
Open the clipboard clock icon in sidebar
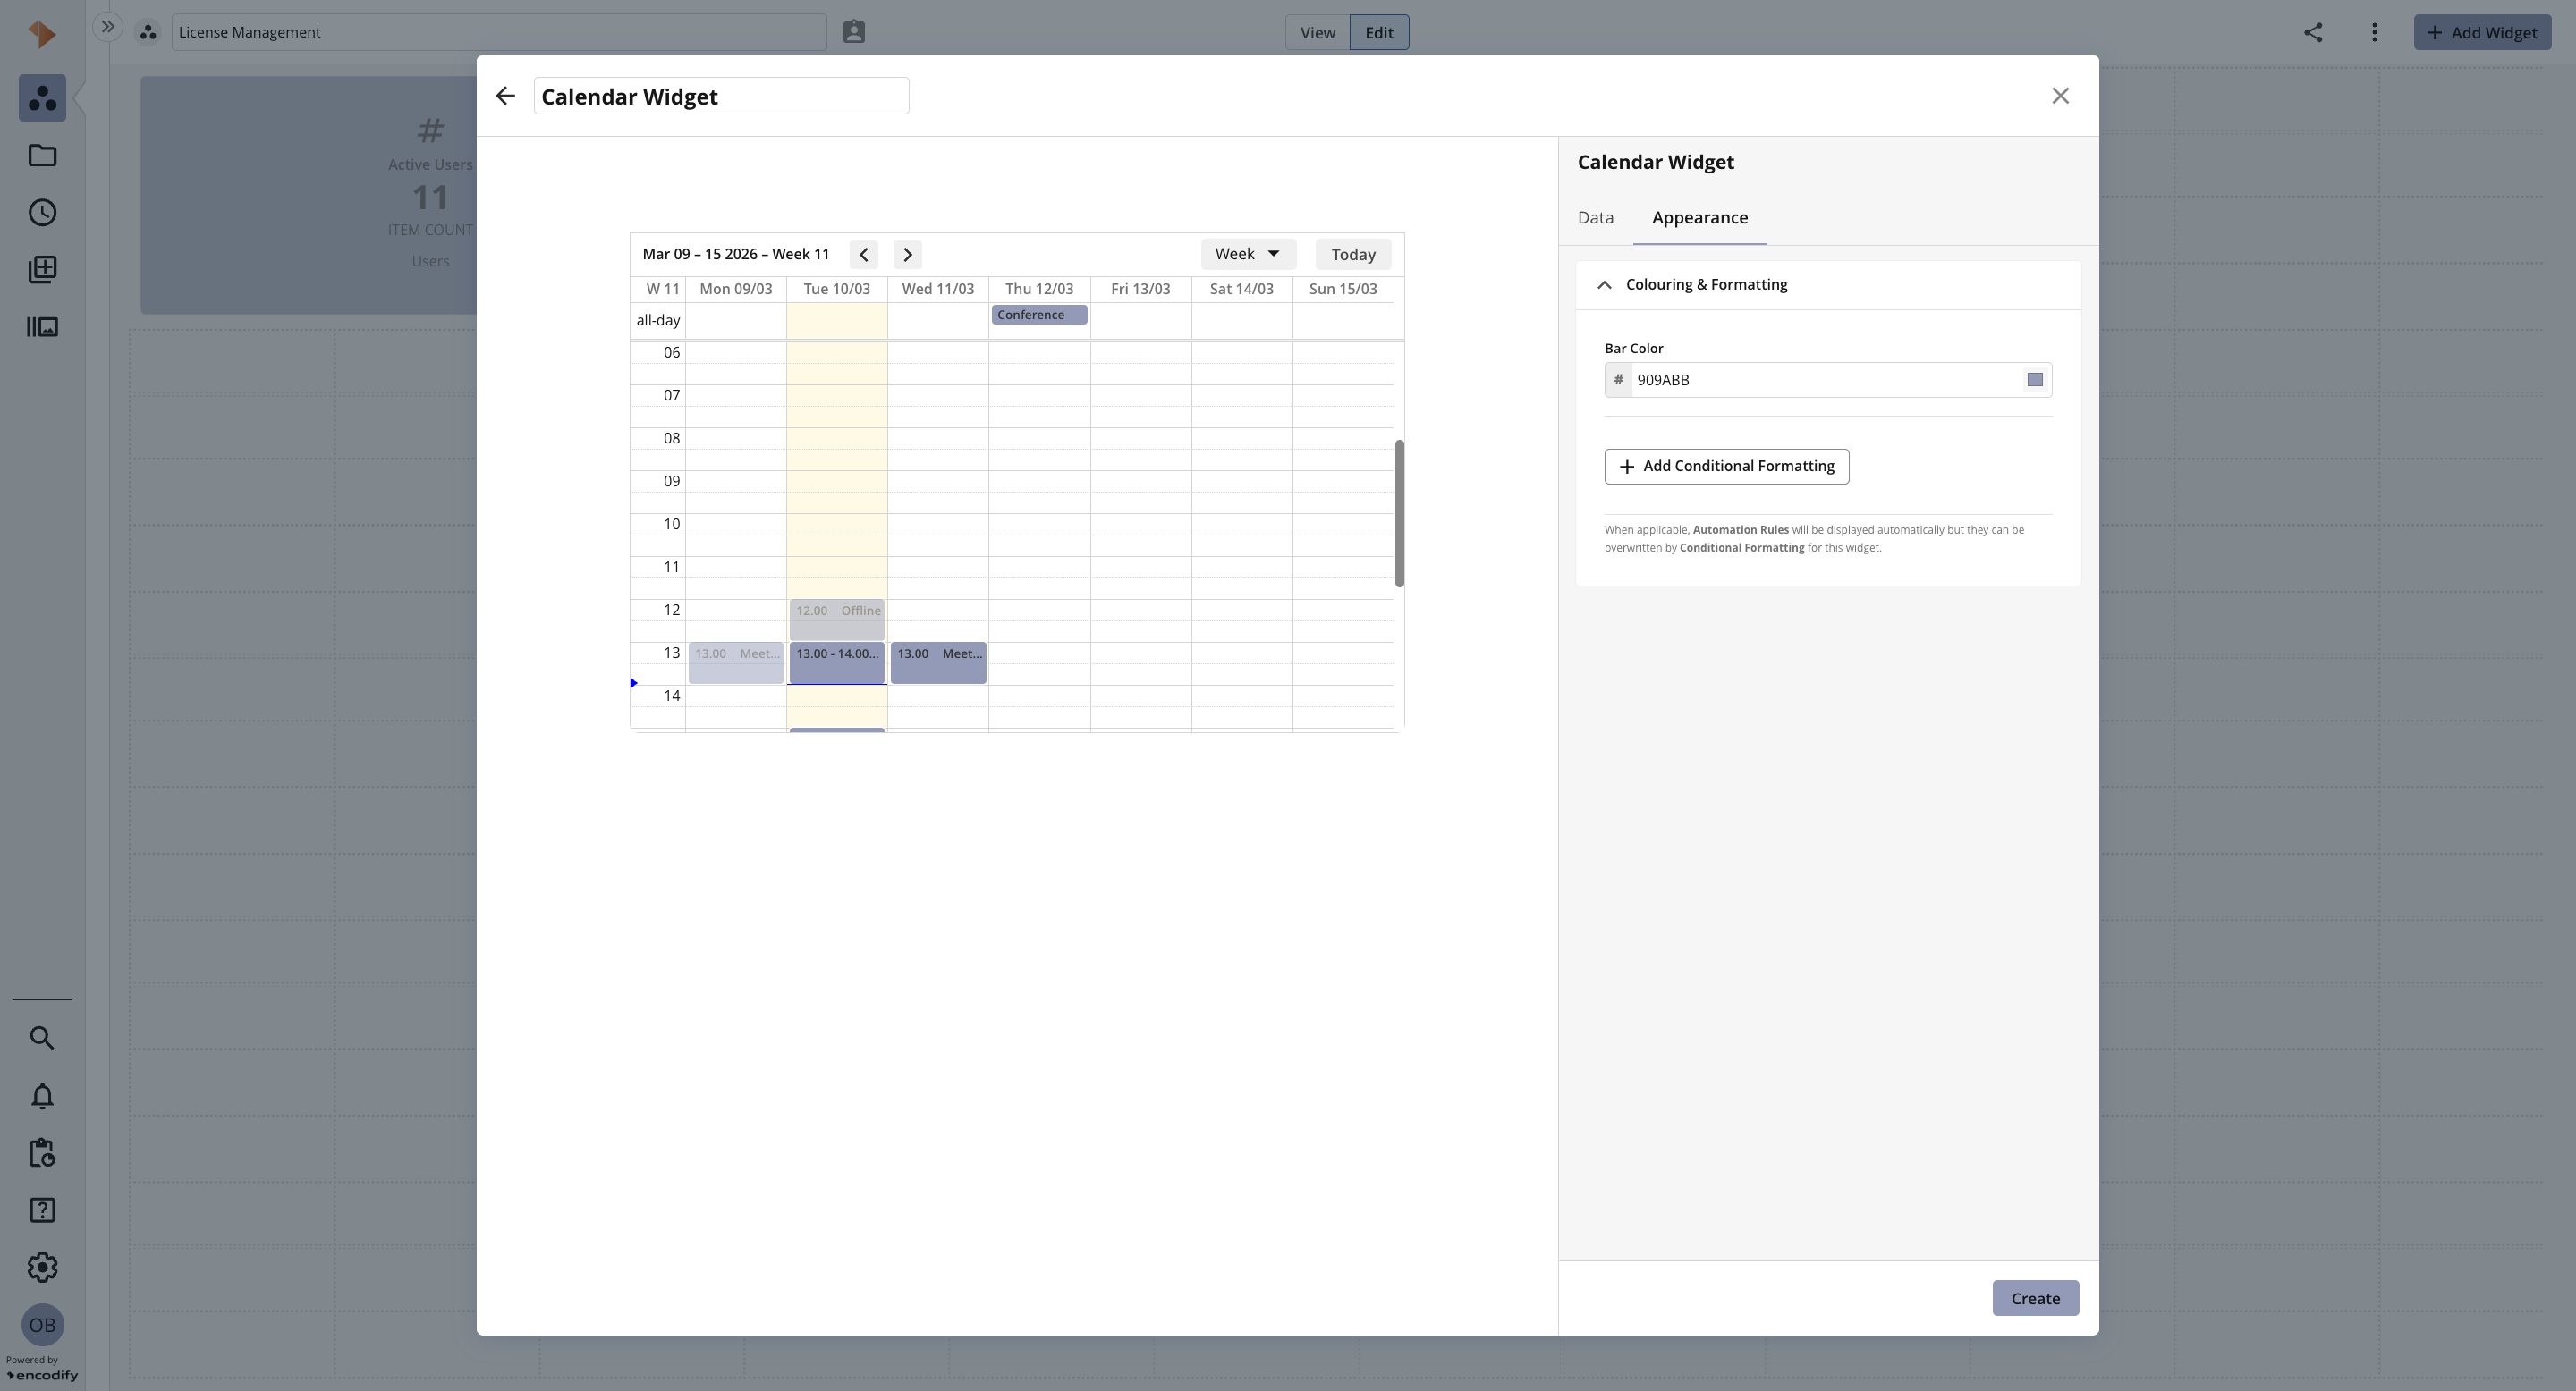click(42, 1153)
